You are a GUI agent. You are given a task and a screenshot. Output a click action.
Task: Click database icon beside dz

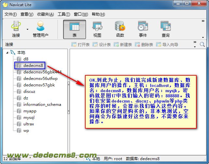[19, 98]
